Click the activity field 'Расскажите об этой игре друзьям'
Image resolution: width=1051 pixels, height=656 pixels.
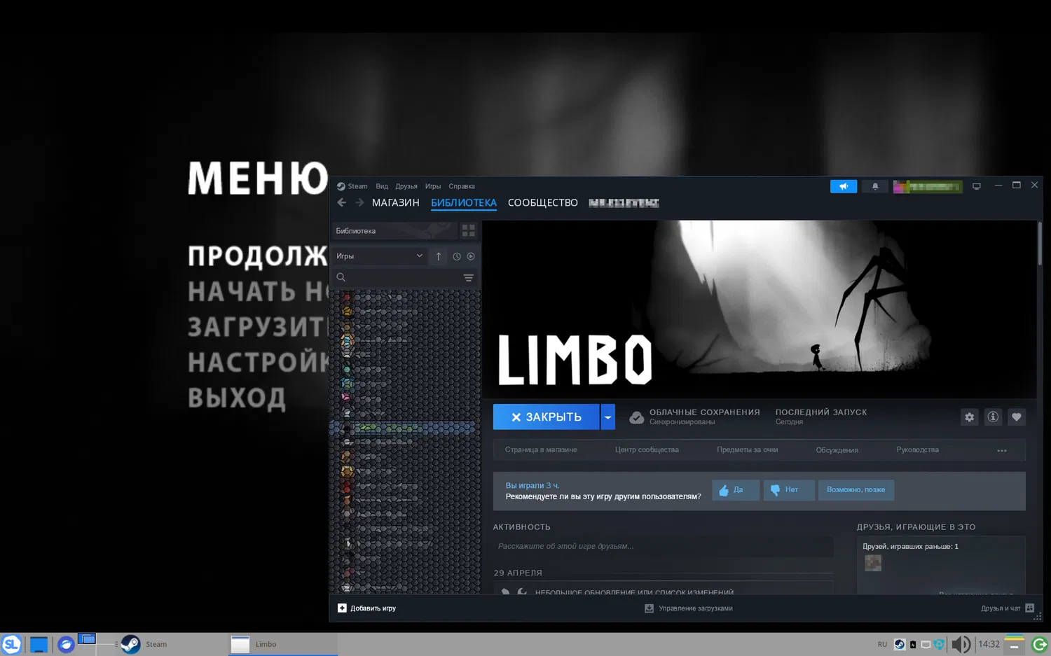point(664,546)
